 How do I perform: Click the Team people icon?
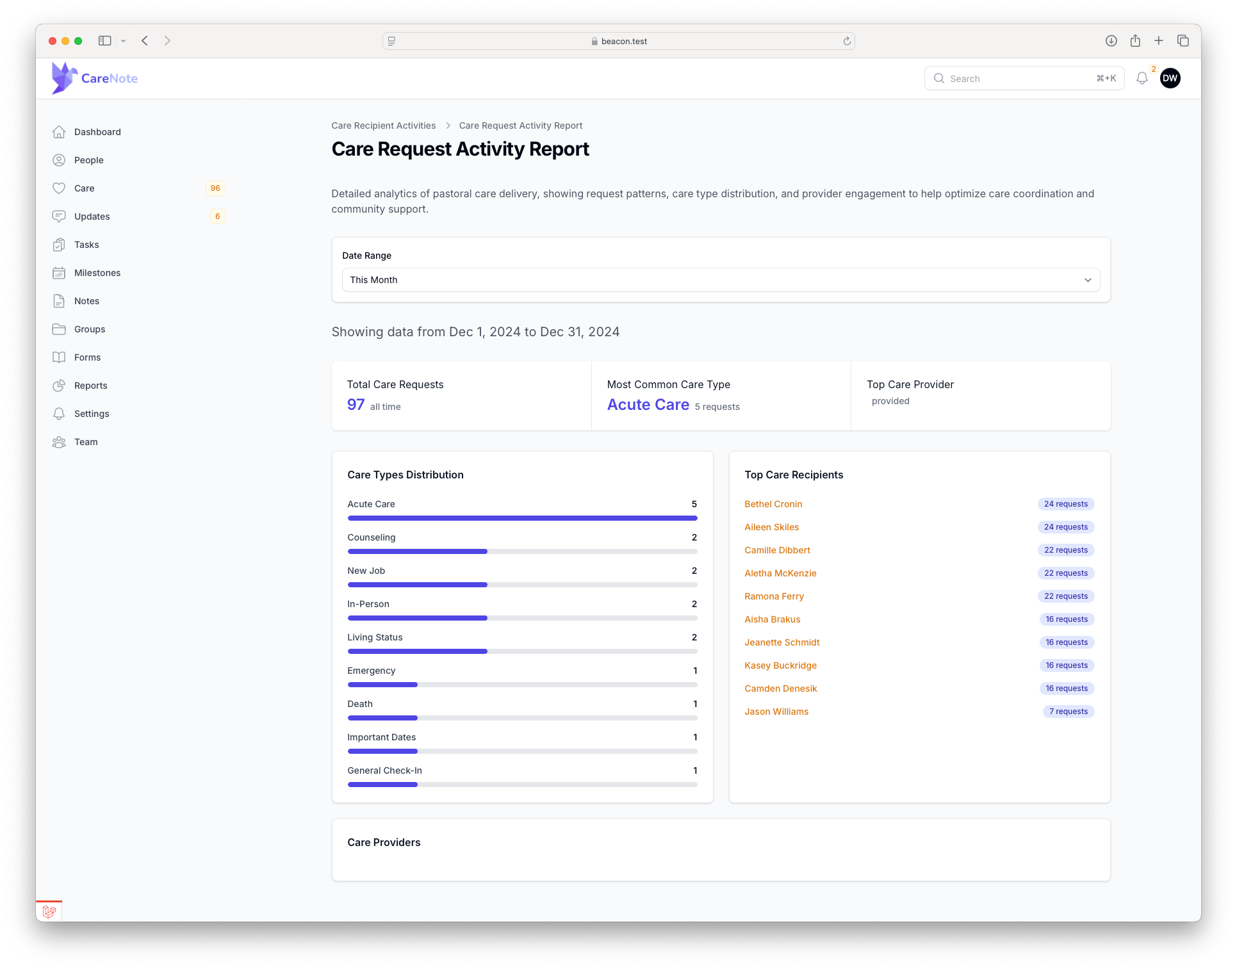point(59,442)
